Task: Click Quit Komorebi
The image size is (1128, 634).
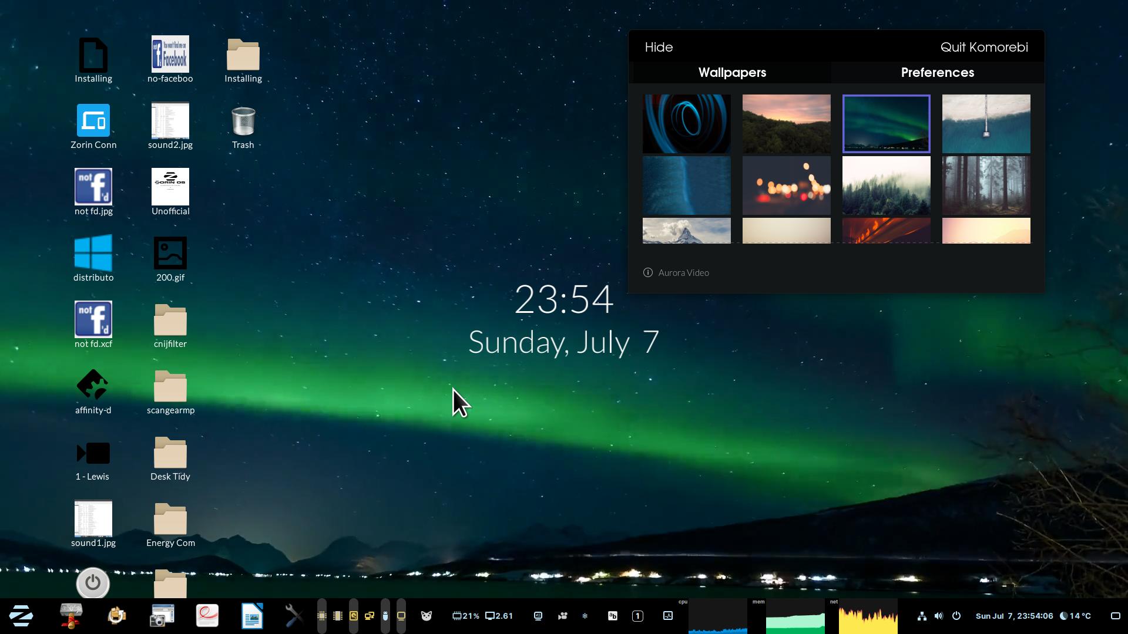Action: pyautogui.click(x=983, y=47)
